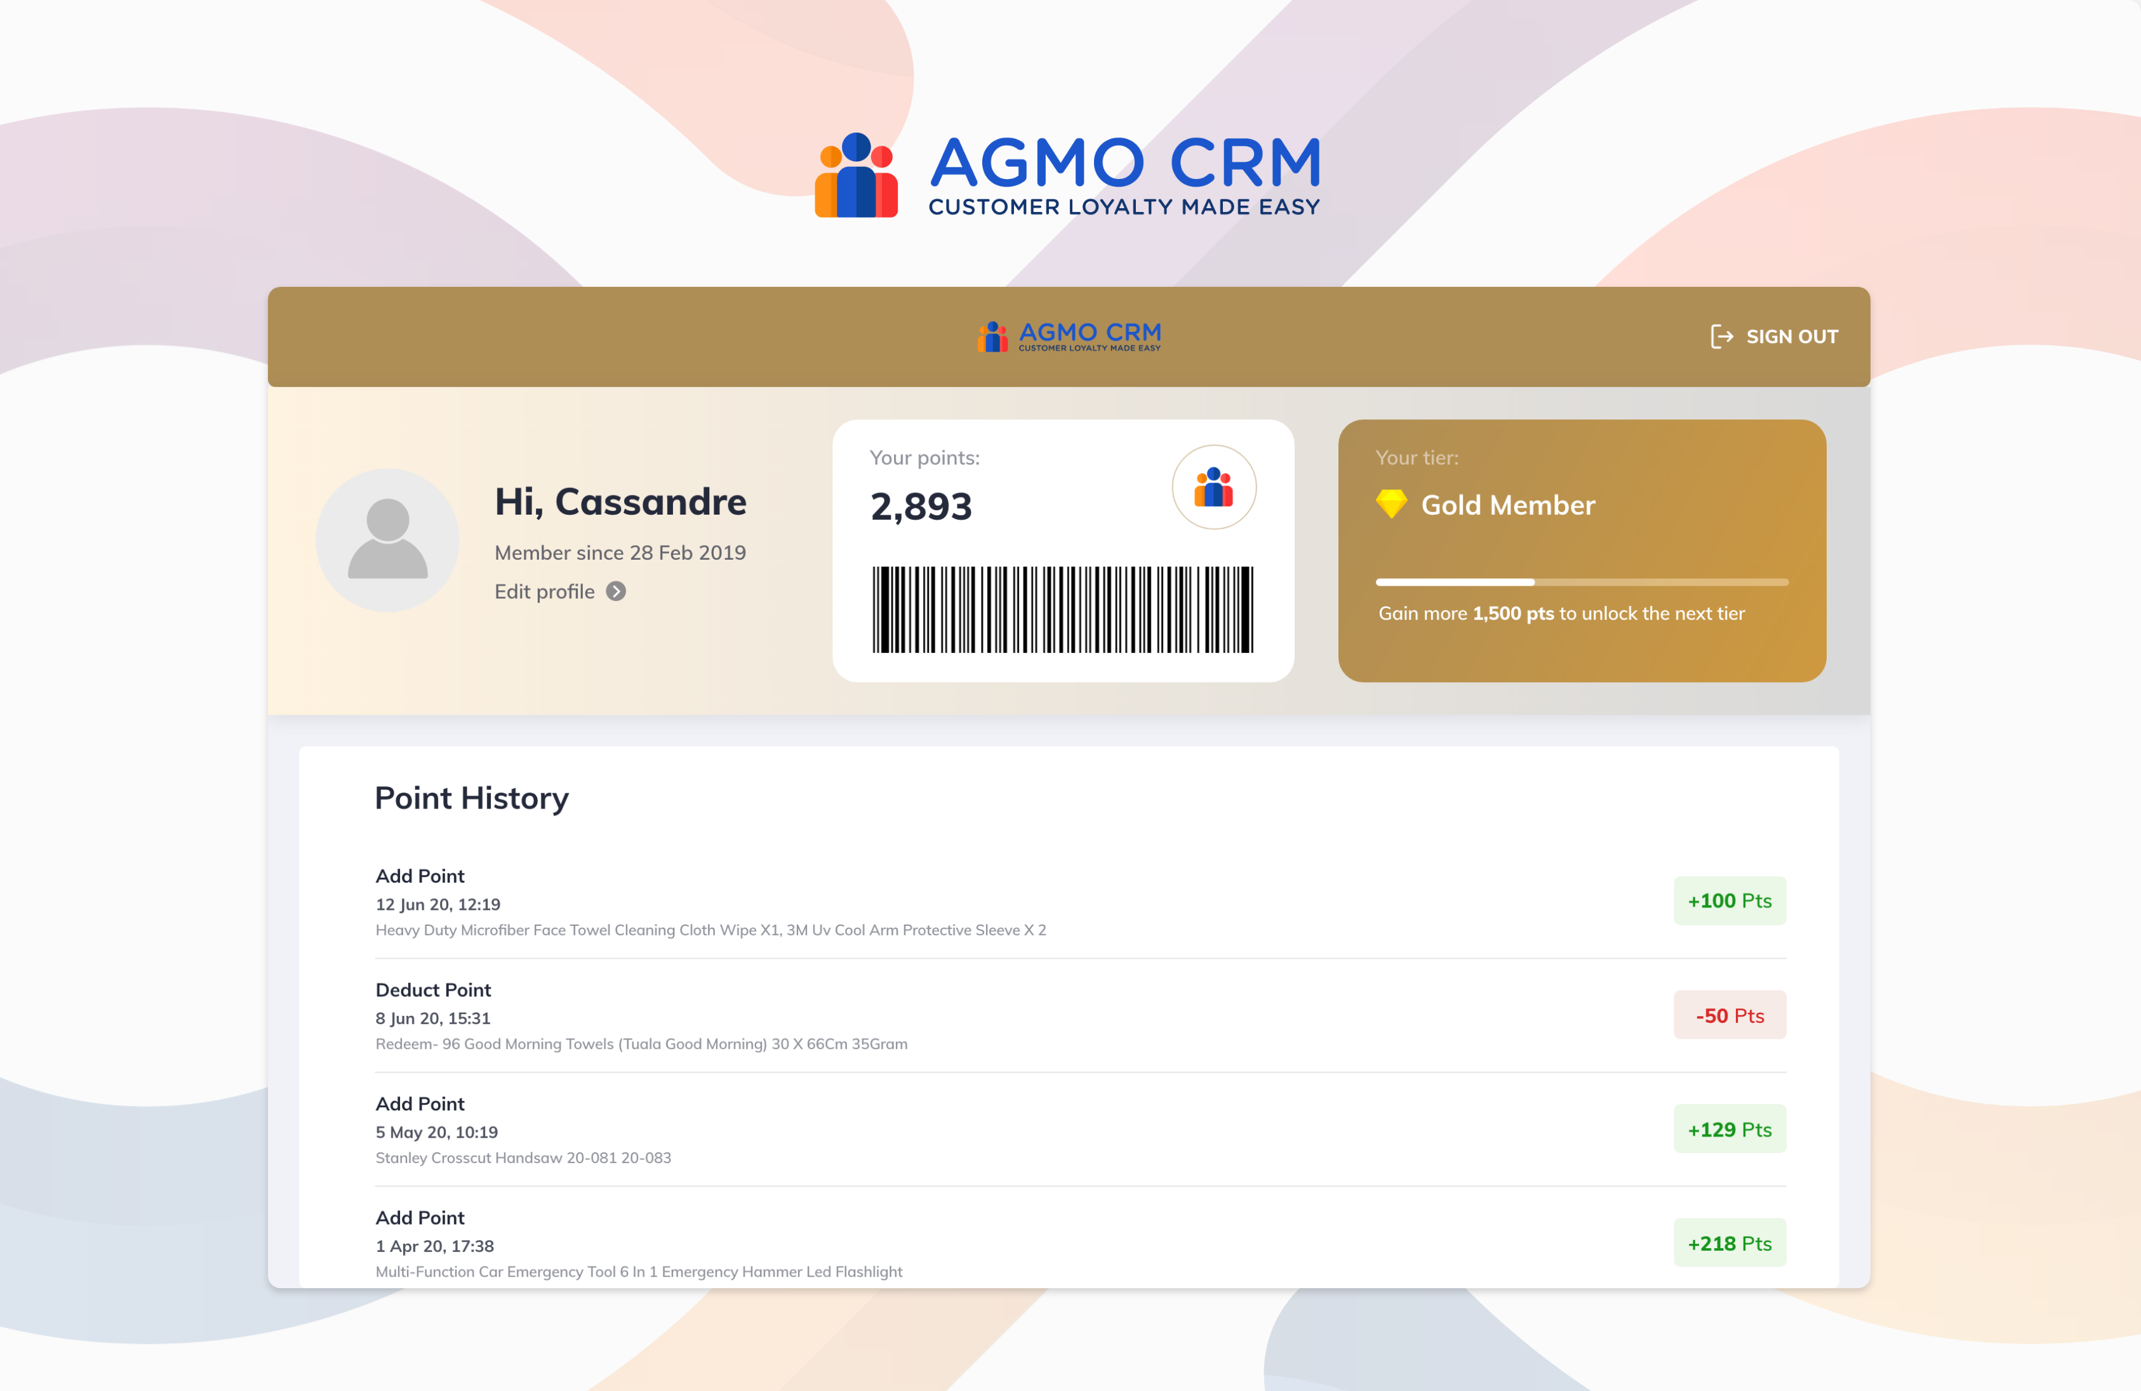
Task: Click the +218 Pts badge
Action: pos(1729,1243)
